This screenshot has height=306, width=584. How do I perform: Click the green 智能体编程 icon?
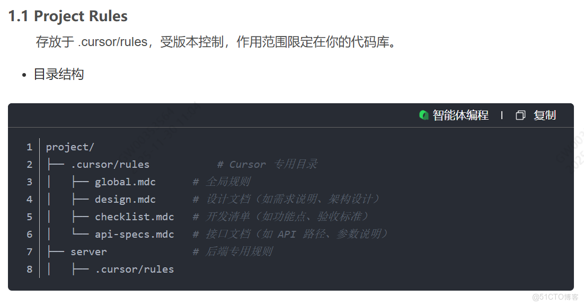click(423, 115)
